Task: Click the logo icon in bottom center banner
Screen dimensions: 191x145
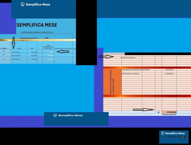Action: (55, 115)
